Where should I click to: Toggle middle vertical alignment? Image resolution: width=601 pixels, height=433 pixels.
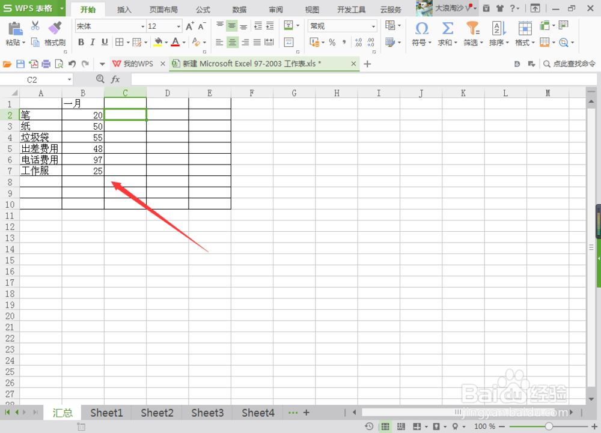232,26
